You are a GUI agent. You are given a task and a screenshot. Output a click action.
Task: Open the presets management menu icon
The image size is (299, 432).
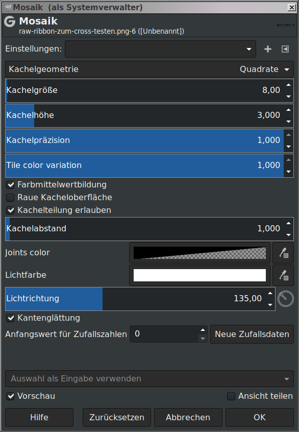click(285, 49)
